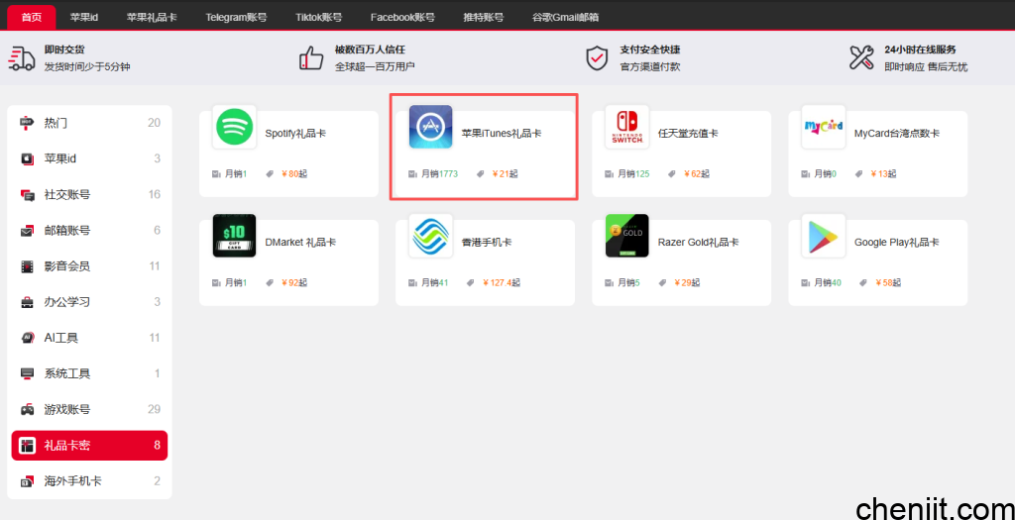Click the thumbs-up trust icon
This screenshot has width=1015, height=520.
[311, 57]
